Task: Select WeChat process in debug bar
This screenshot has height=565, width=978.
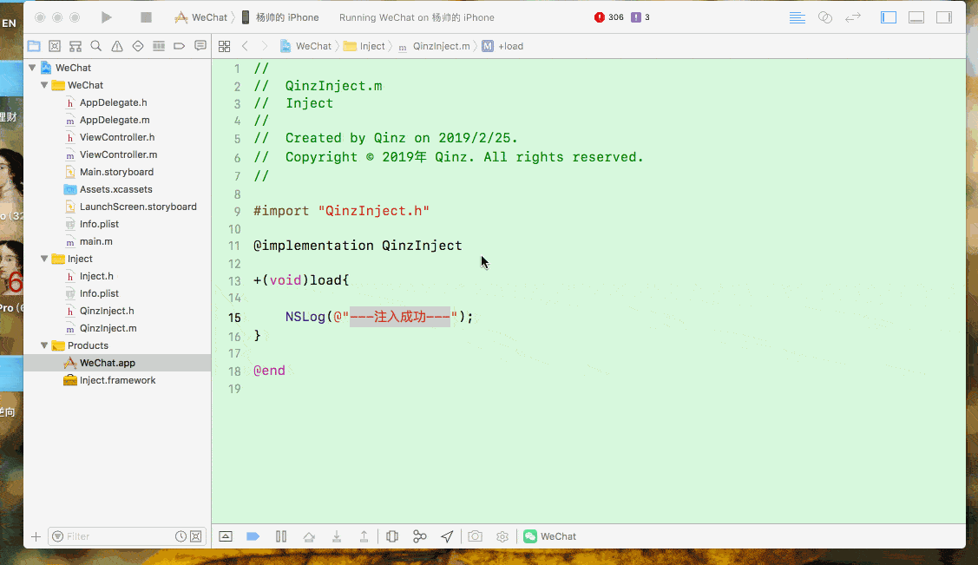Action: pos(549,536)
